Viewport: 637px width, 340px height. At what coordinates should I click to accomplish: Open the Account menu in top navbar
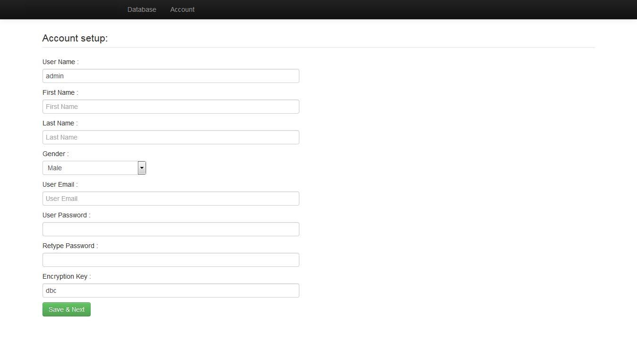click(182, 9)
